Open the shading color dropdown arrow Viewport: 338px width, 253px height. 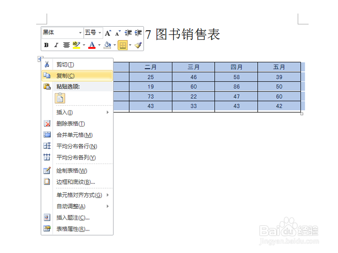tap(114, 45)
